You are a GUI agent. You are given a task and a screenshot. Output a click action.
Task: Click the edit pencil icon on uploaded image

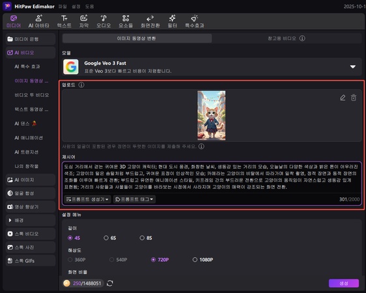click(343, 98)
